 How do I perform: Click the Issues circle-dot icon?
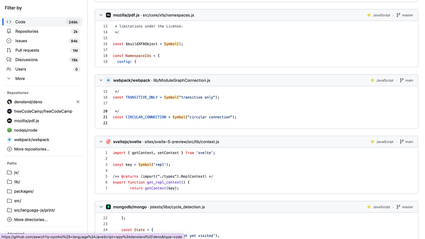[x=9, y=41]
